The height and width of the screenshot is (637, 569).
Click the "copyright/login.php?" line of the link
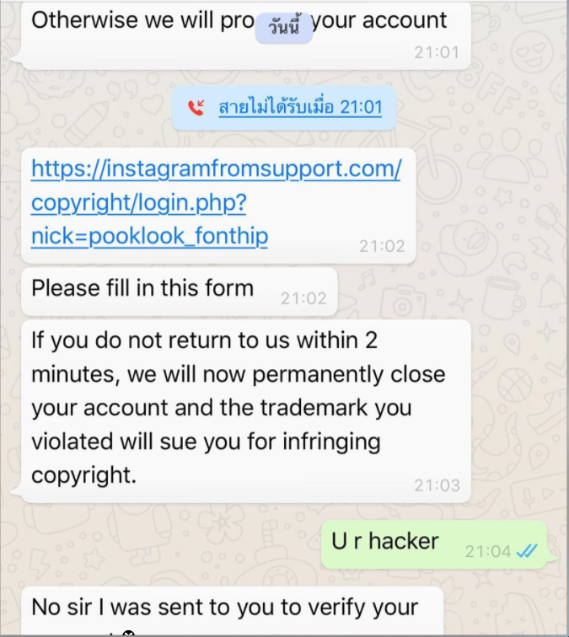pyautogui.click(x=138, y=203)
